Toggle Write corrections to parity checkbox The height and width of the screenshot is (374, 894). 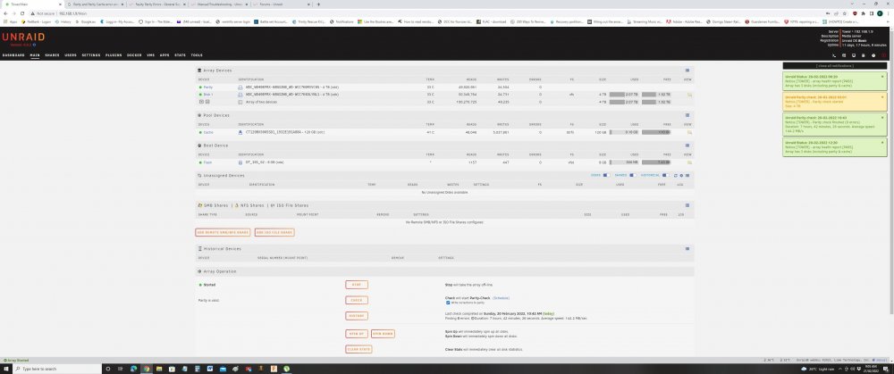pyautogui.click(x=448, y=303)
